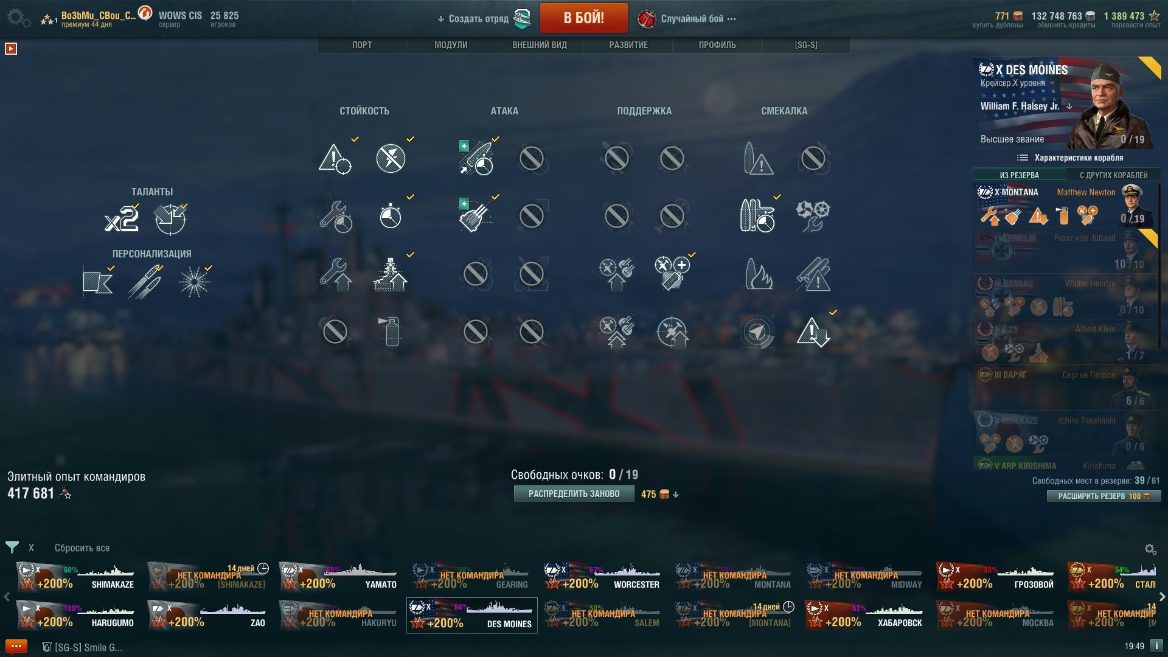Select the x2 talent icon
1168x657 pixels.
click(x=122, y=219)
